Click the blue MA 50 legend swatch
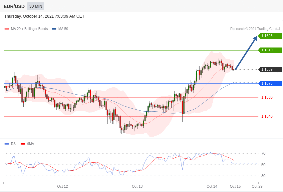283x192 pixels. click(54, 29)
